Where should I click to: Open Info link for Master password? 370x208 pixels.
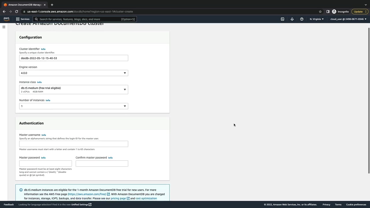43,158
